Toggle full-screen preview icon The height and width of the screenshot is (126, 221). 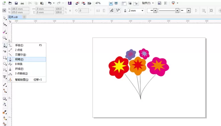pos(116,3)
